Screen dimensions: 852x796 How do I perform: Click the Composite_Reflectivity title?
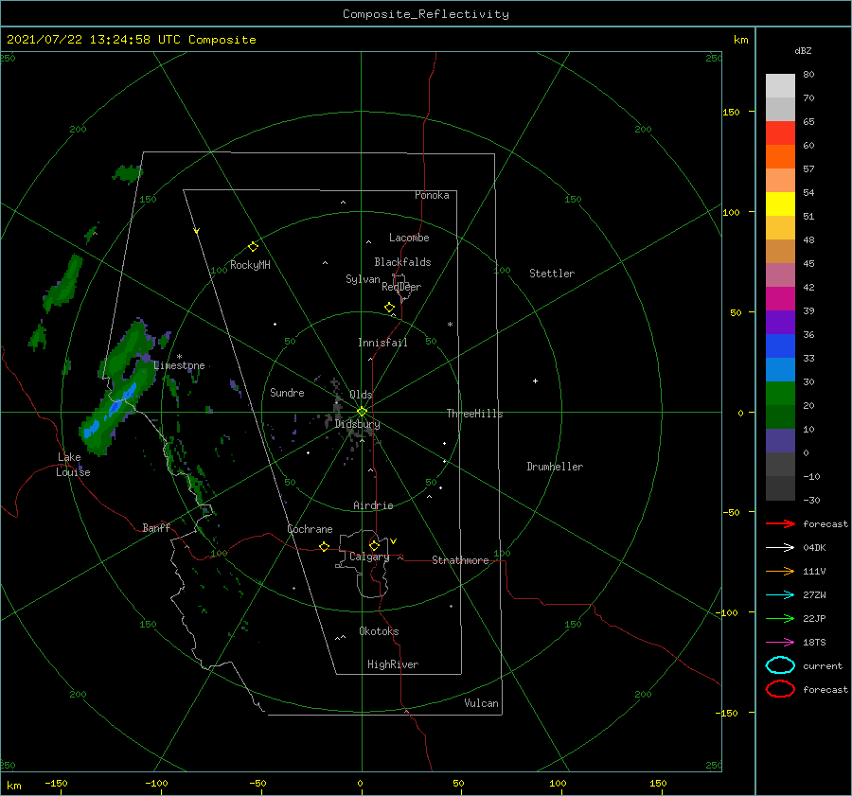(425, 14)
